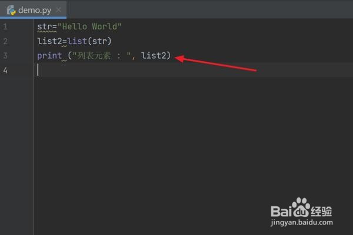Close the demo.py editor tab
Screen dimensions: 353x235
(x=59, y=10)
